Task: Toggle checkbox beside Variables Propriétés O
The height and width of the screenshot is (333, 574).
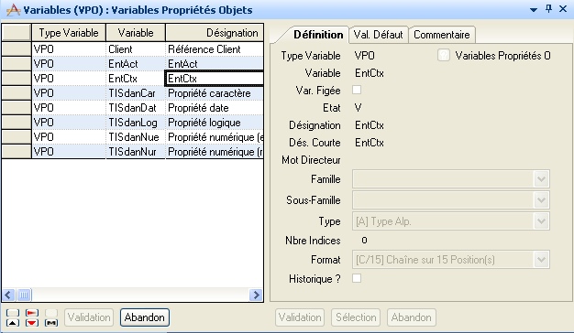Action: click(443, 56)
